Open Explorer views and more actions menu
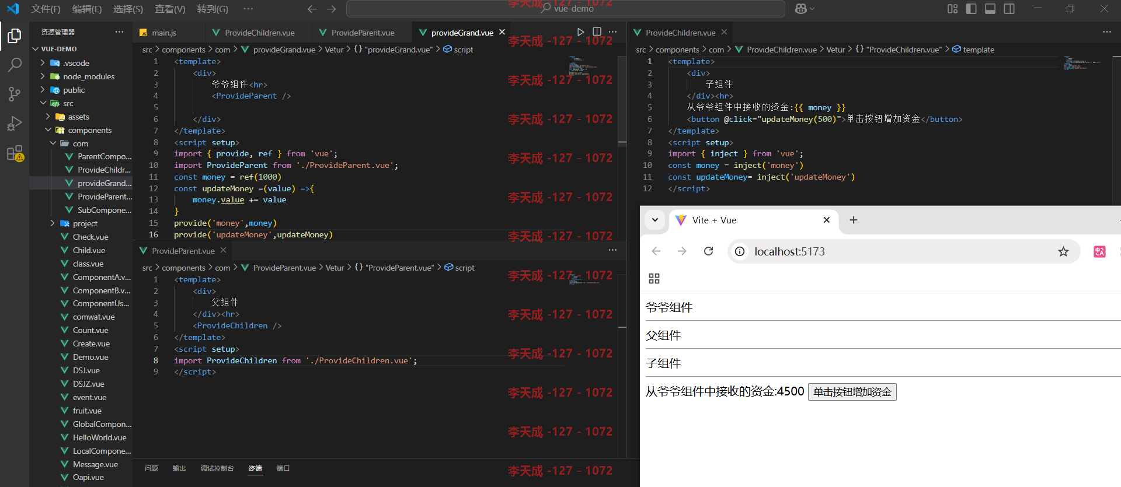 (x=119, y=32)
